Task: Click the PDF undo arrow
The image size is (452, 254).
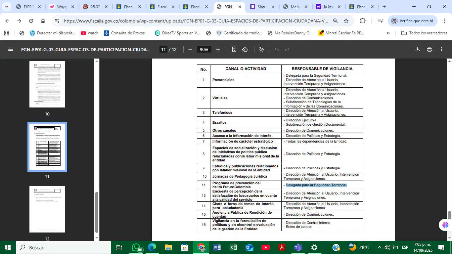Action: 277,49
